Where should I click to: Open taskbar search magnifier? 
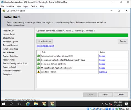pos(11,104)
